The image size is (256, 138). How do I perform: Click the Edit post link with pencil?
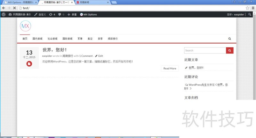click(99, 56)
